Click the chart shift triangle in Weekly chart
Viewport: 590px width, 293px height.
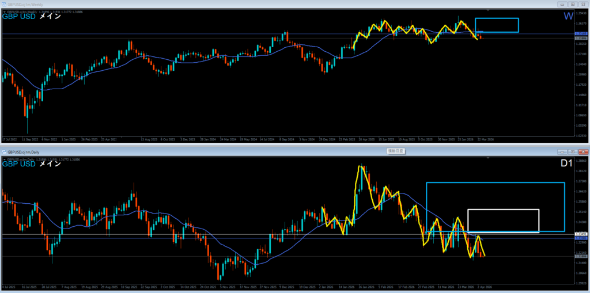489,10
